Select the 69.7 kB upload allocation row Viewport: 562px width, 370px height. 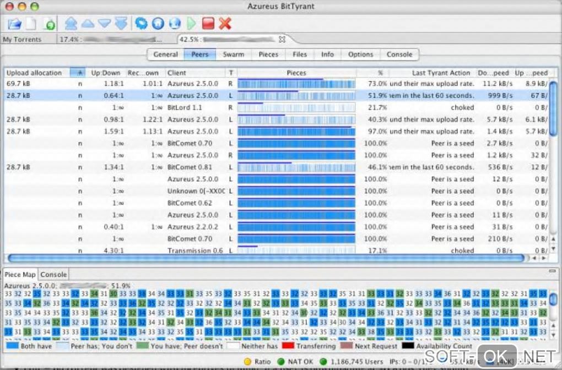[x=277, y=84]
